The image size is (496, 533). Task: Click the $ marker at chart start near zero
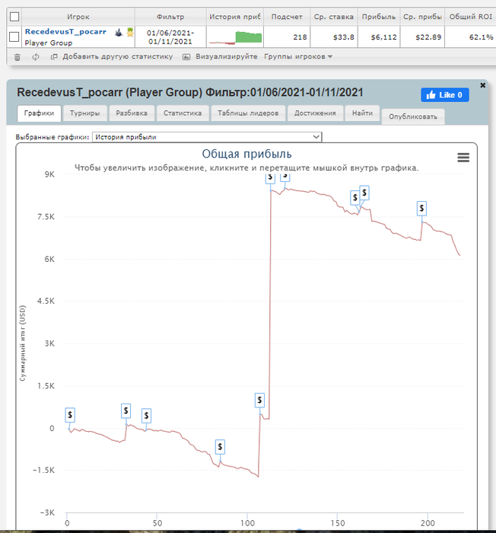(x=70, y=415)
